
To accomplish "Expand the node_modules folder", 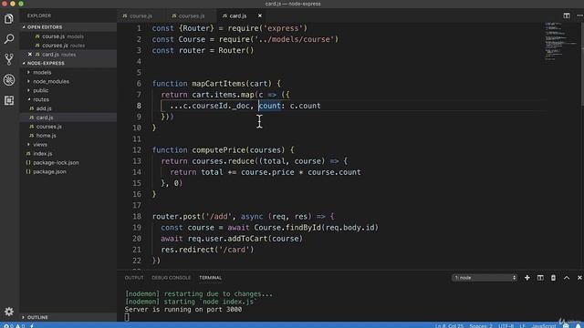I will (51, 81).
